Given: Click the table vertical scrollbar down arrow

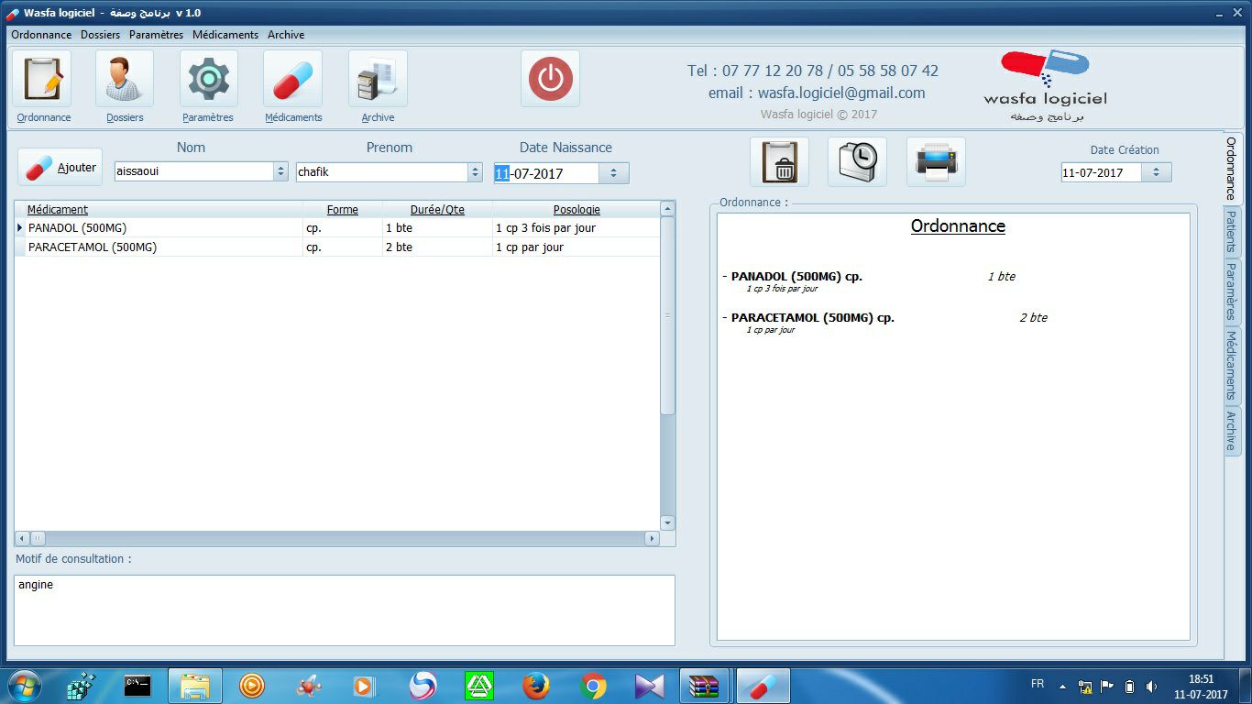Looking at the screenshot, I should coord(667,522).
